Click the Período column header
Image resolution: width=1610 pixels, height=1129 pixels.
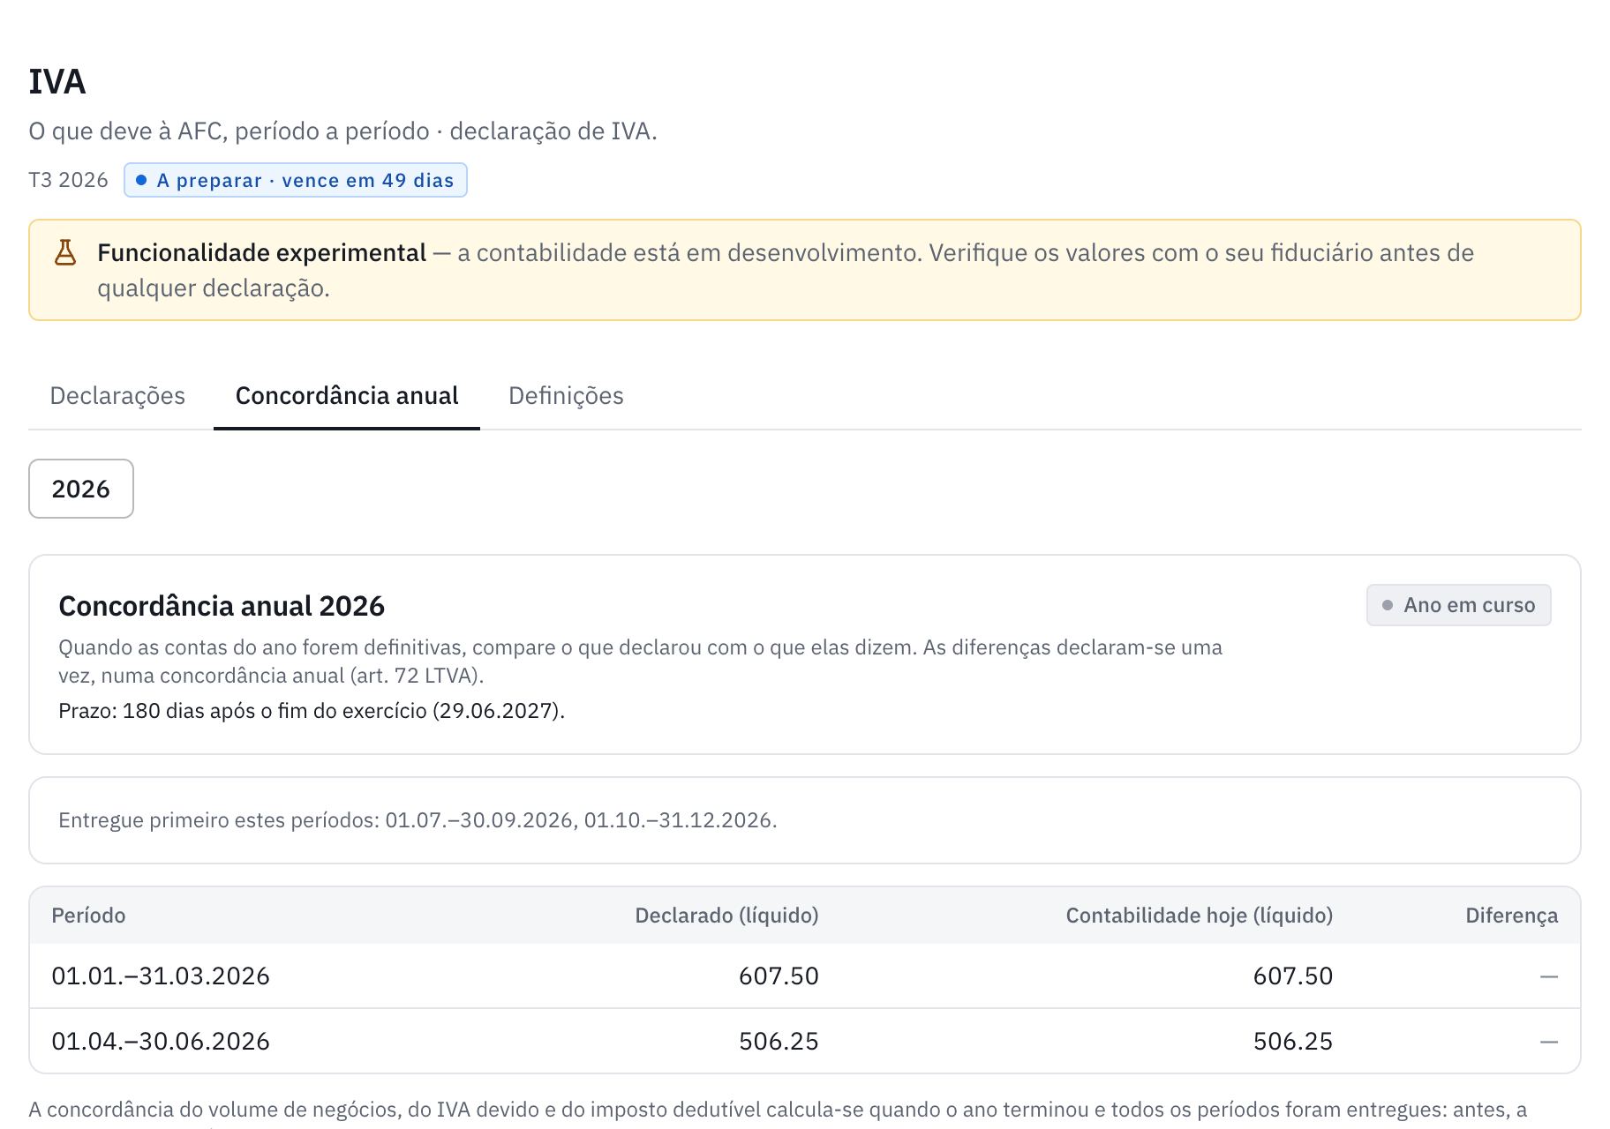[x=88, y=916]
